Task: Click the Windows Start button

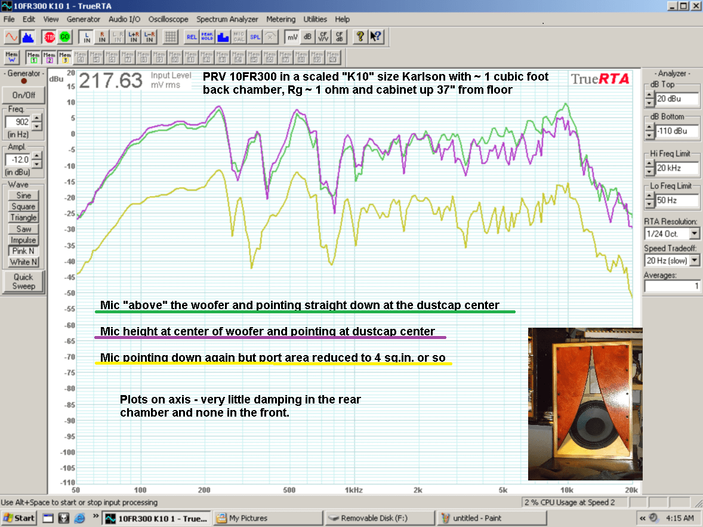Action: pos(19,518)
